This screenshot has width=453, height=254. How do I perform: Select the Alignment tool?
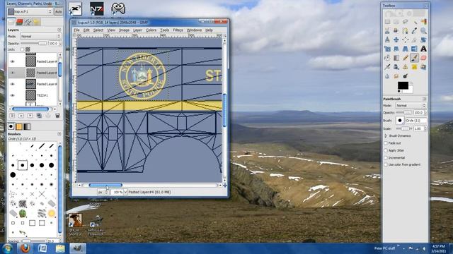point(406,40)
